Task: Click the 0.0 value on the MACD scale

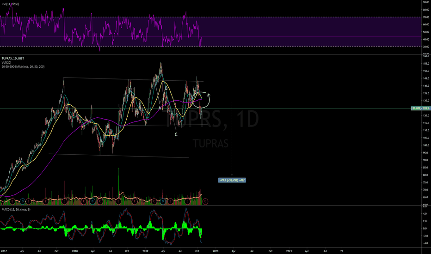Action: (x=426, y=229)
